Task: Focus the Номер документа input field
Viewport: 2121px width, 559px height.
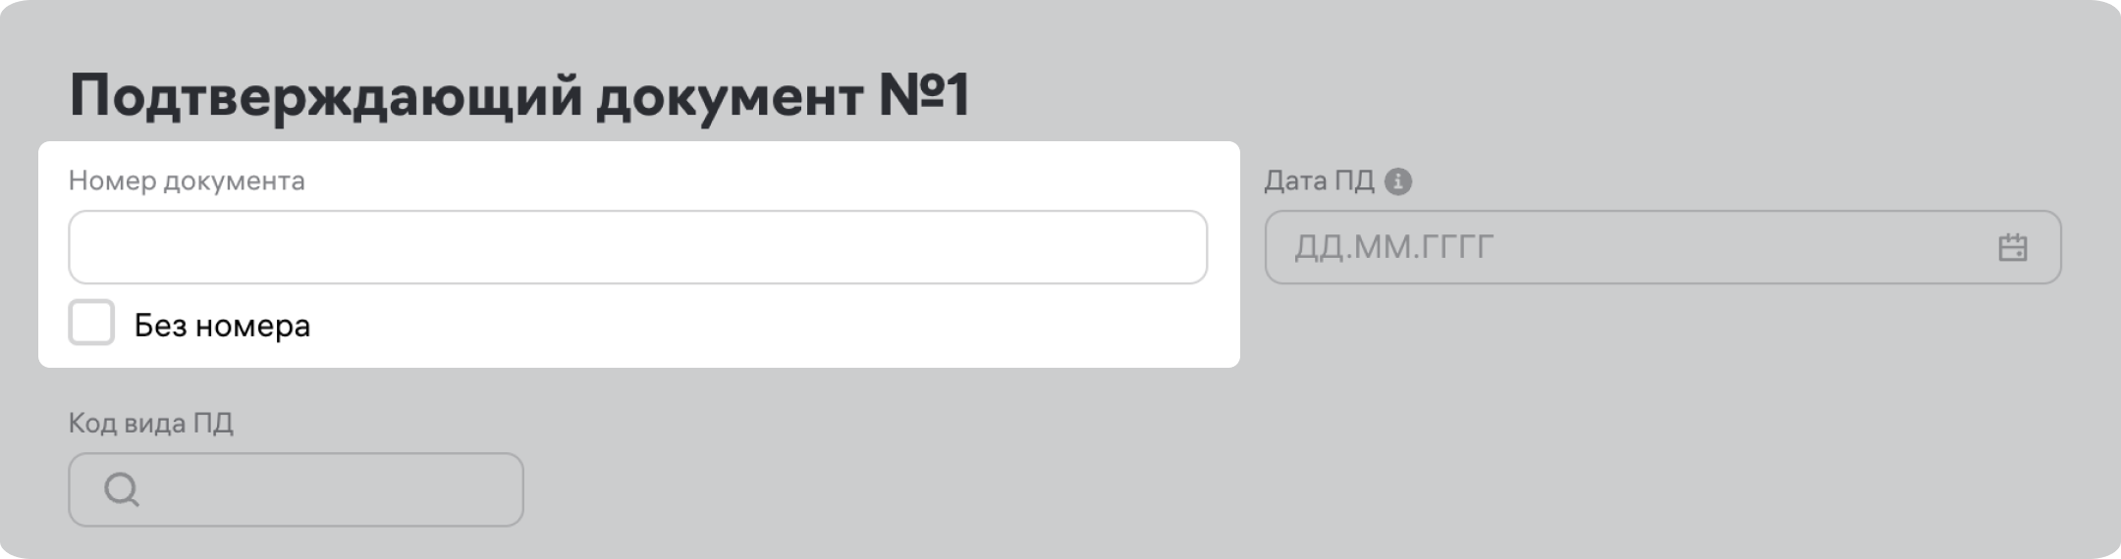Action: pos(637,247)
